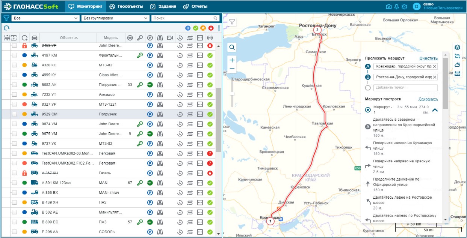Click the map layers icon
This screenshot has height=238, width=467.
point(457,47)
